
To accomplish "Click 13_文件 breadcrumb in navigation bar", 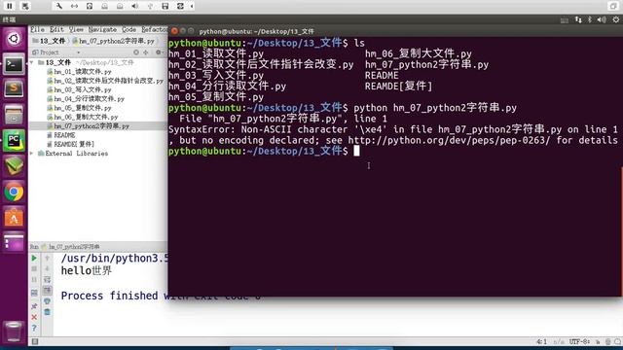I will [49, 41].
